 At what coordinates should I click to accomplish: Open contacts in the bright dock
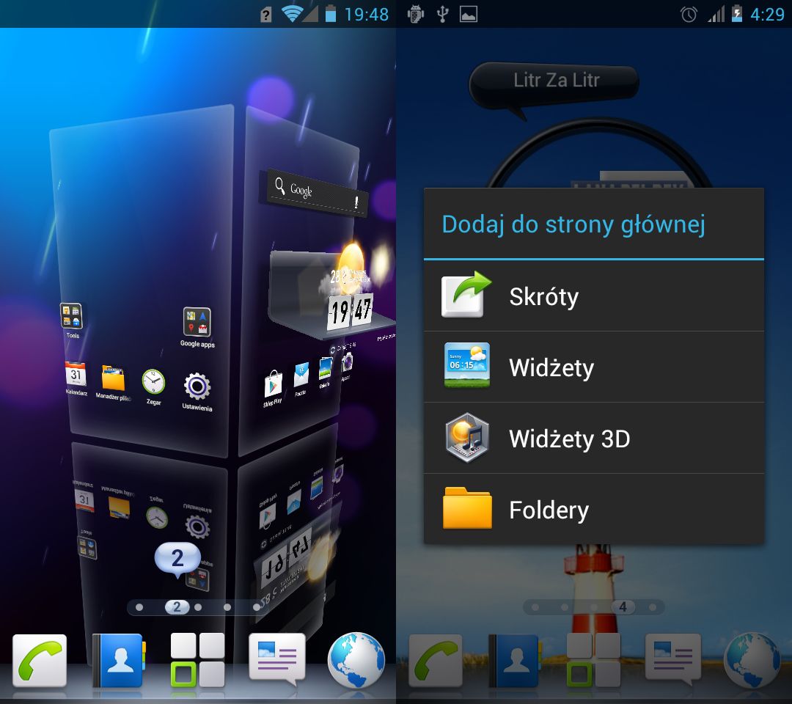(x=120, y=661)
